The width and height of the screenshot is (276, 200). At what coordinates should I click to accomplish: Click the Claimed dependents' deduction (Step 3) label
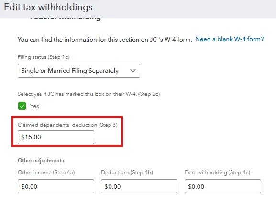point(67,125)
